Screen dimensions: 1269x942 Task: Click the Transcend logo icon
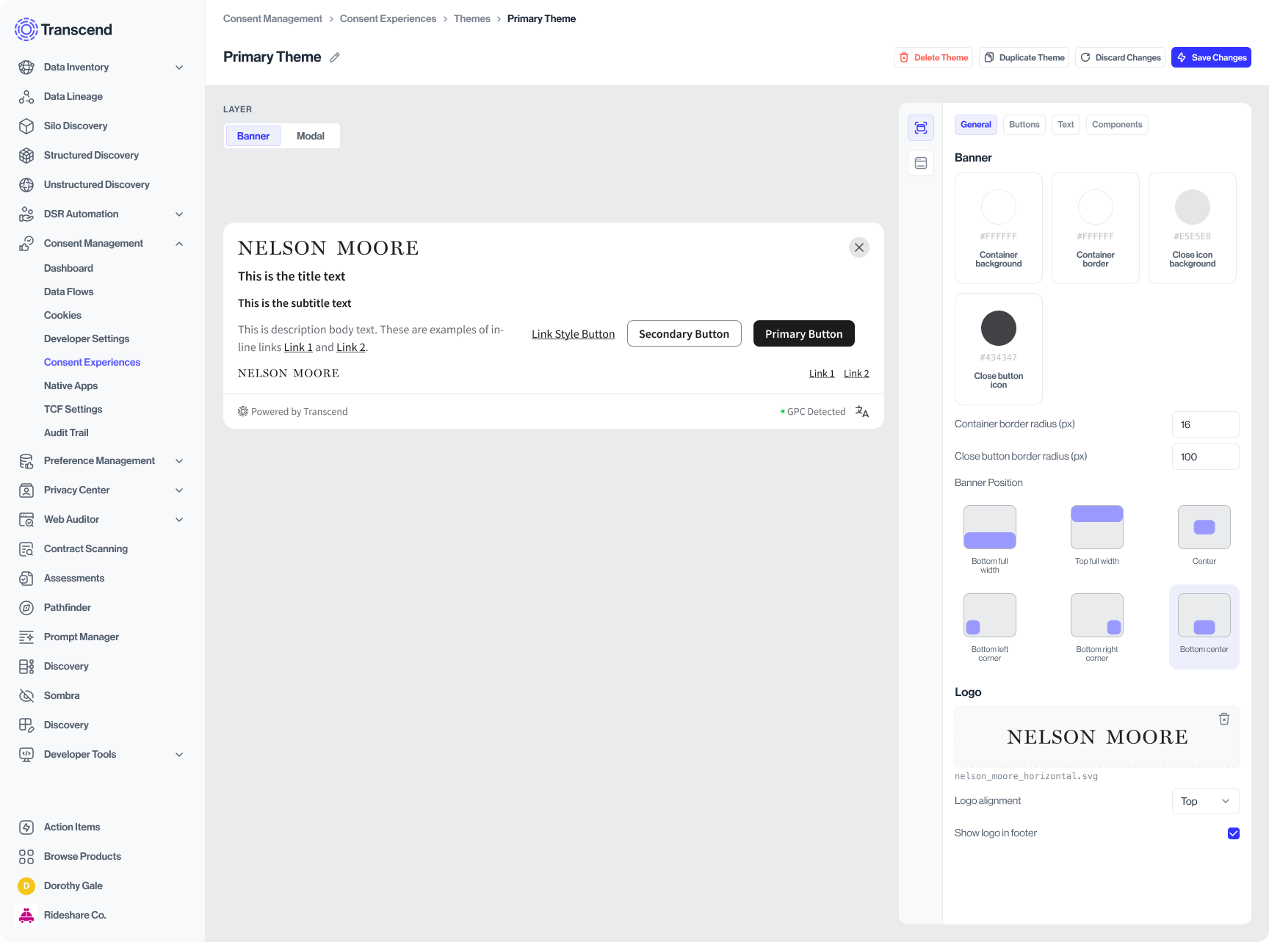26,29
